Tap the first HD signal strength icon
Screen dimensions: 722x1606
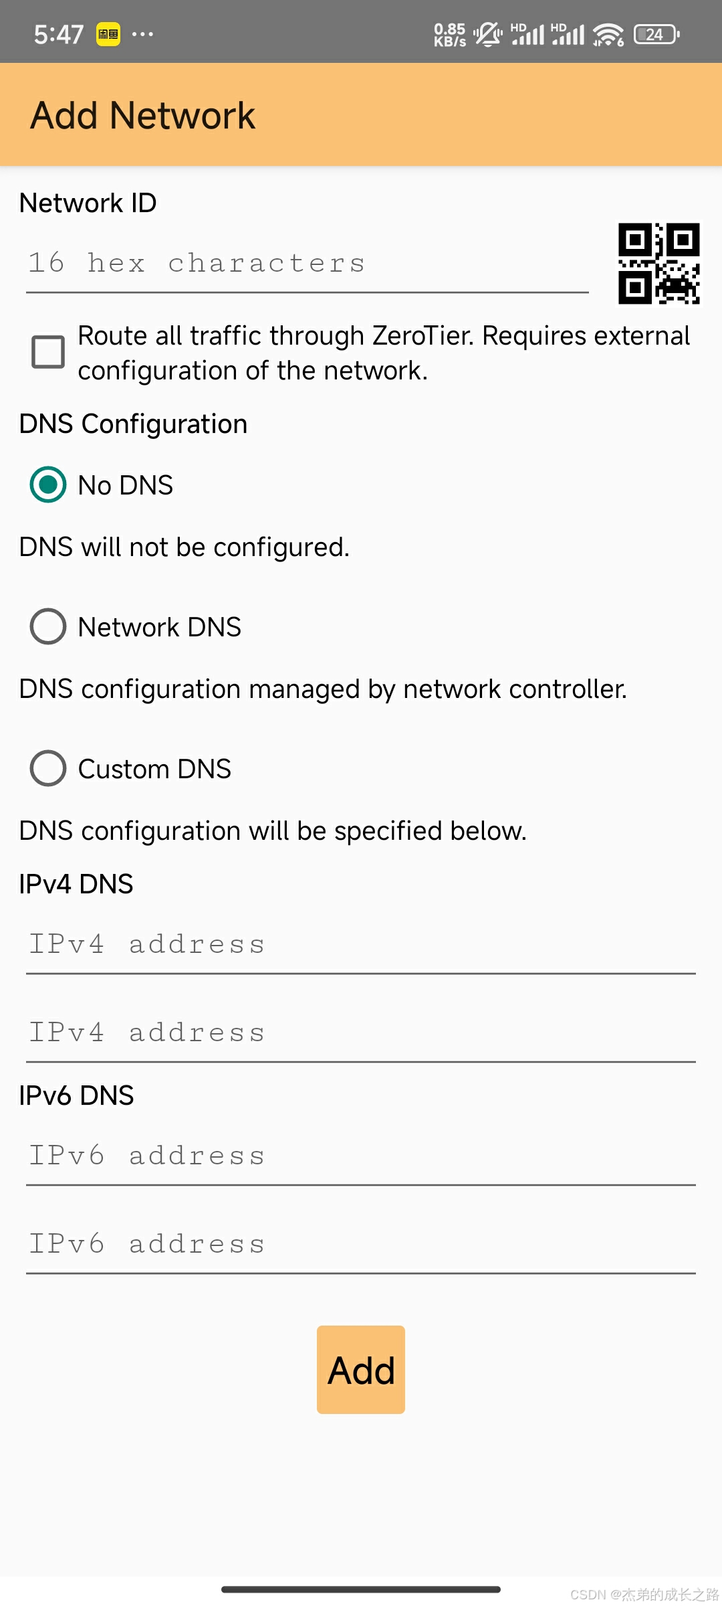pos(528,34)
